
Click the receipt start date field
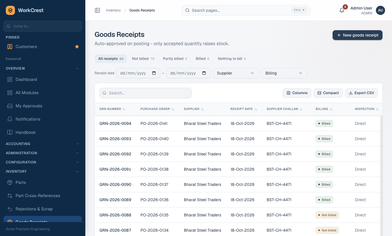[x=138, y=73]
